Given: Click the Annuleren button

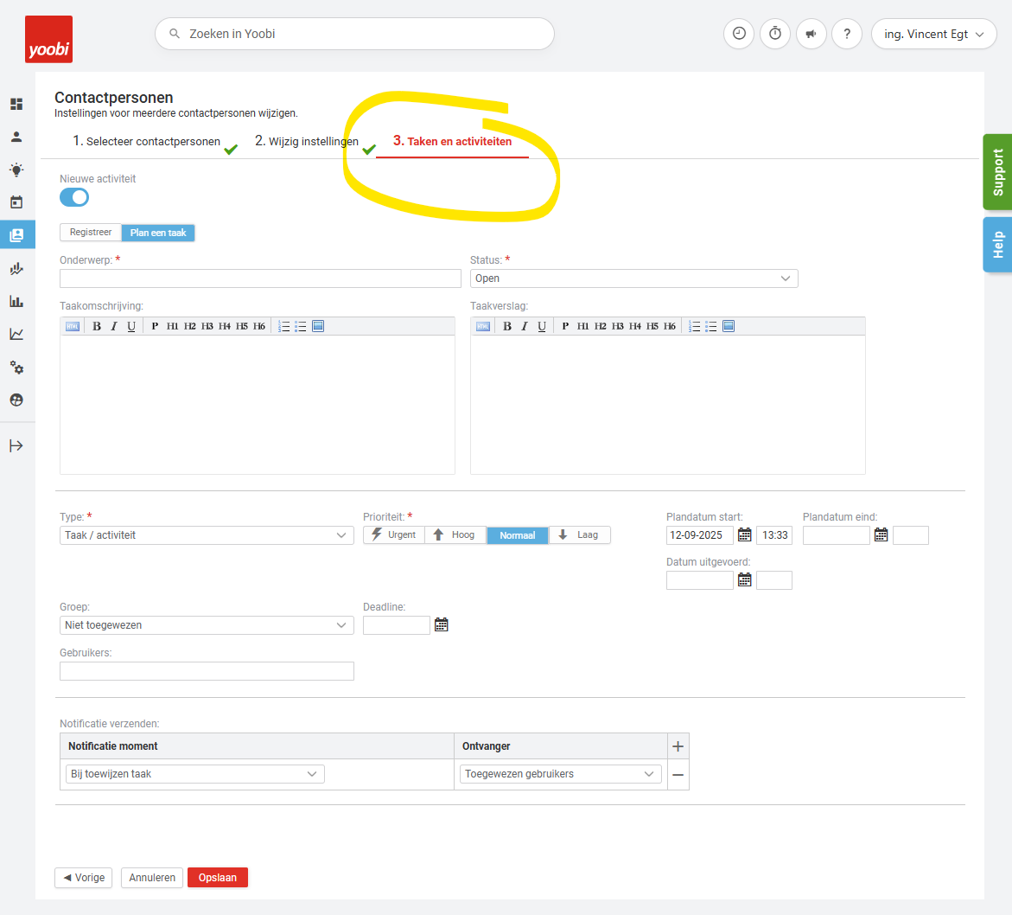Looking at the screenshot, I should click(152, 877).
